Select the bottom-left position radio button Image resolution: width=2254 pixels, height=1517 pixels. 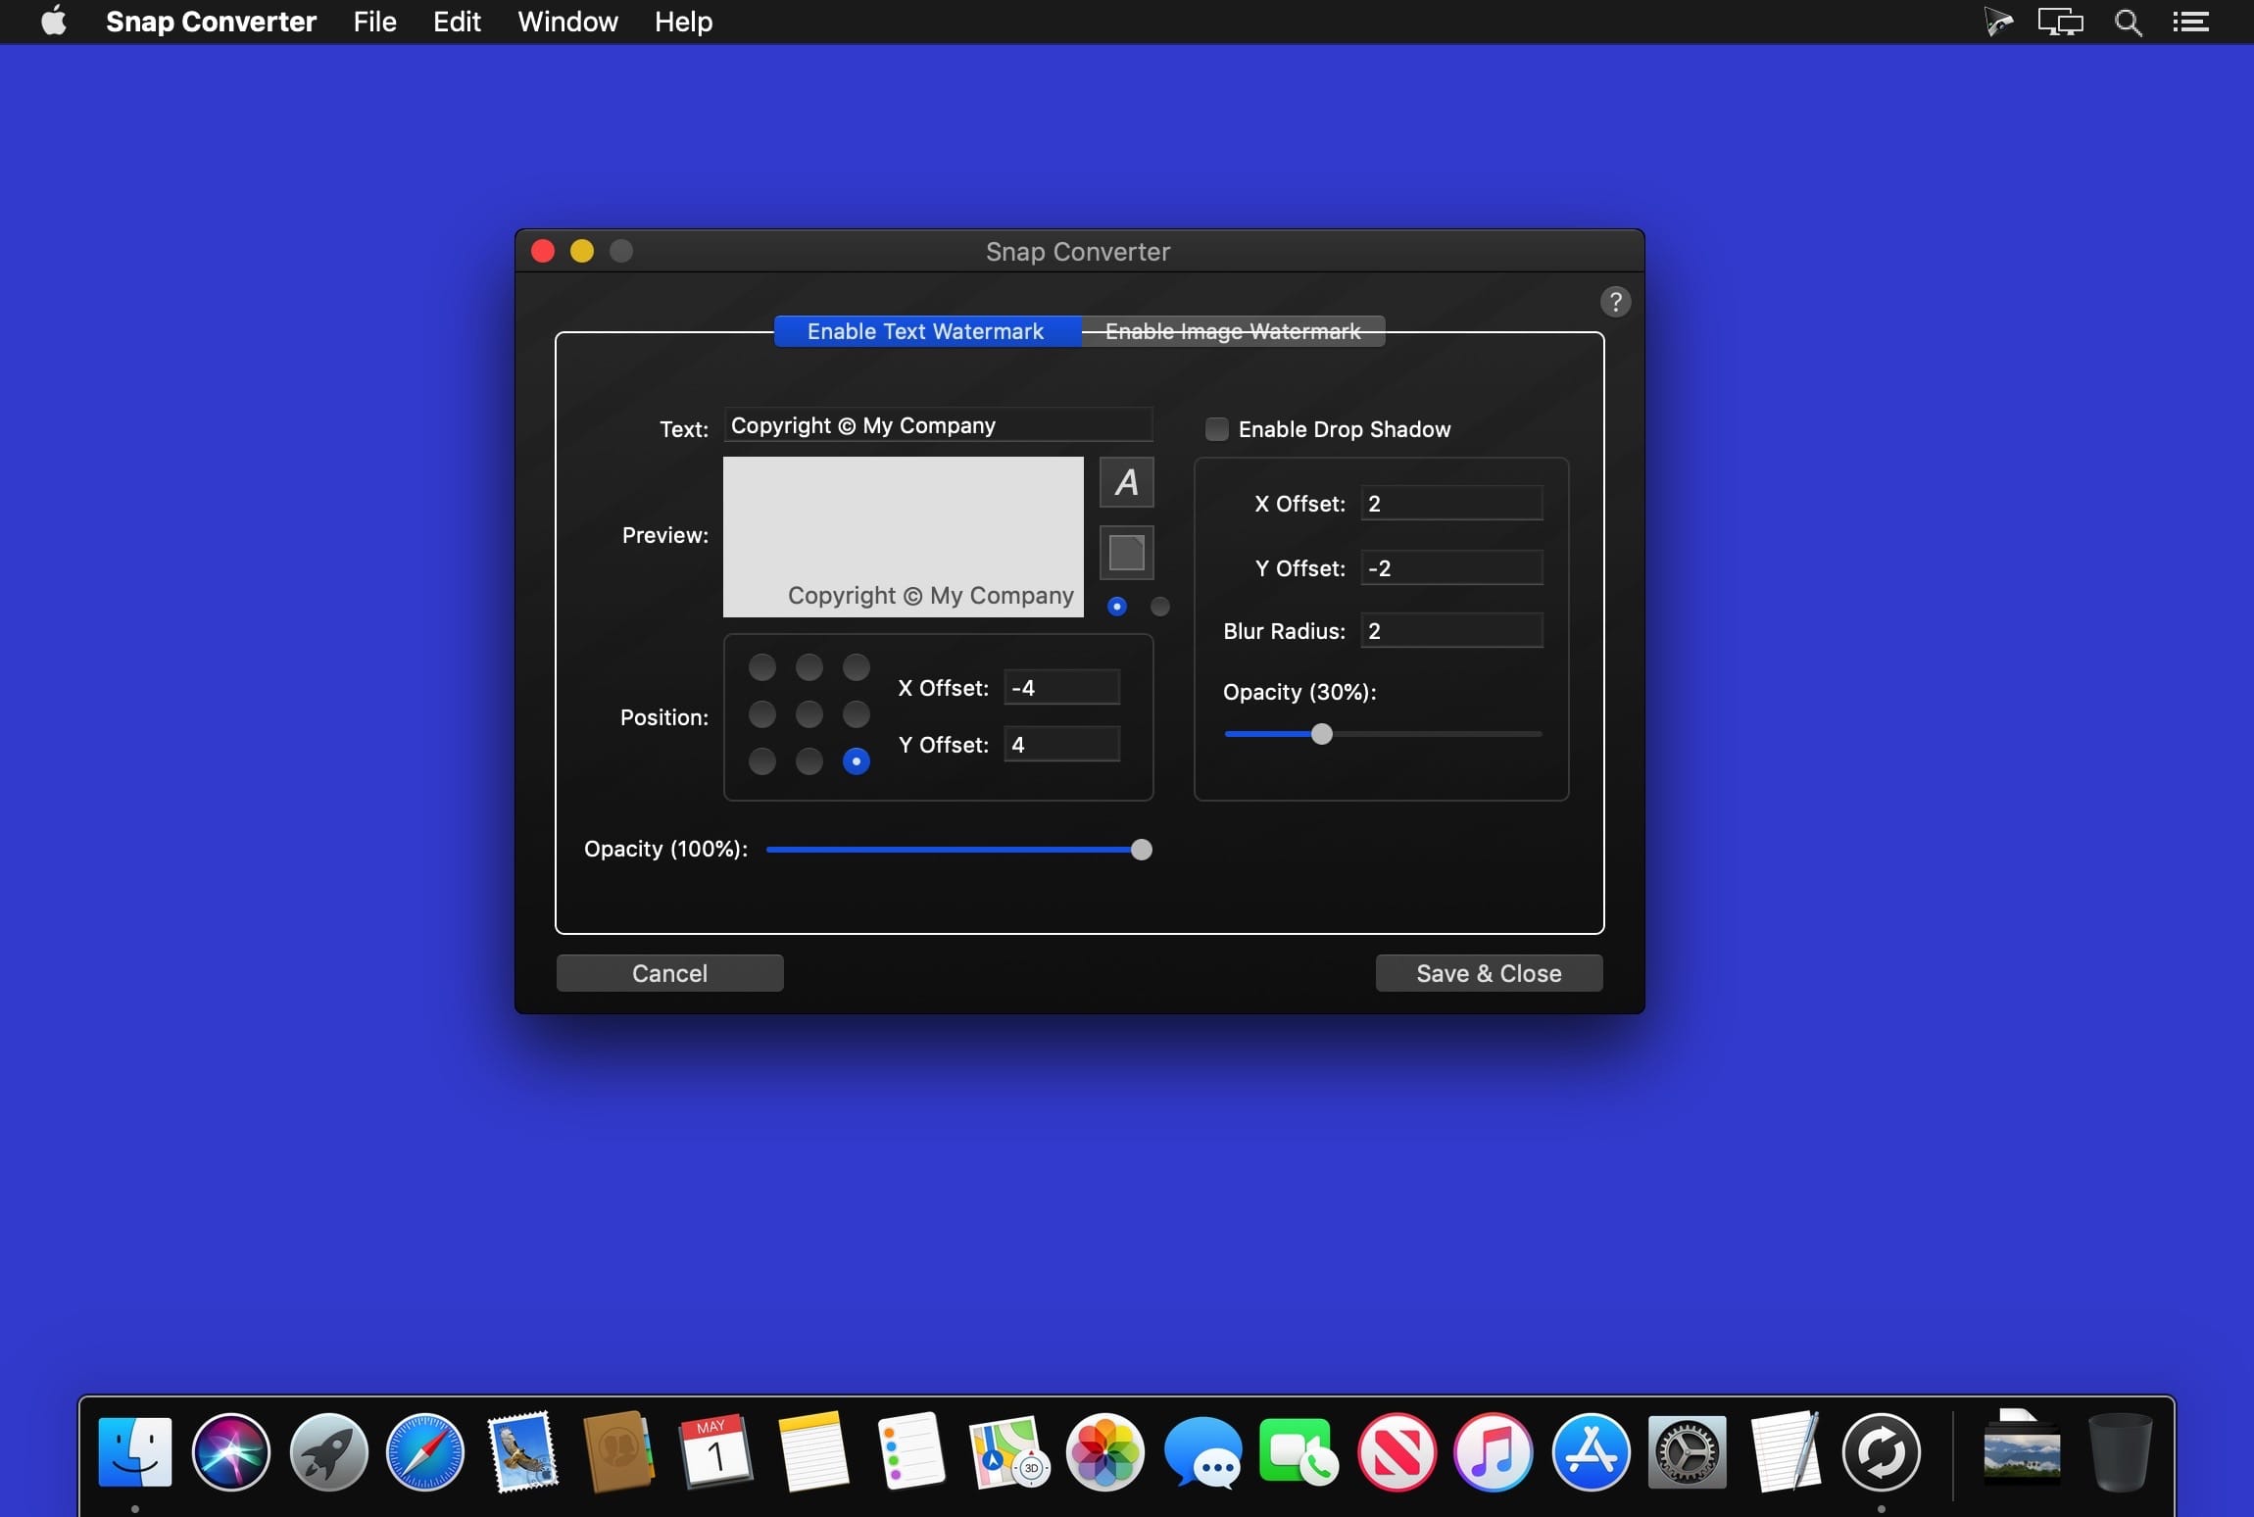pyautogui.click(x=761, y=761)
